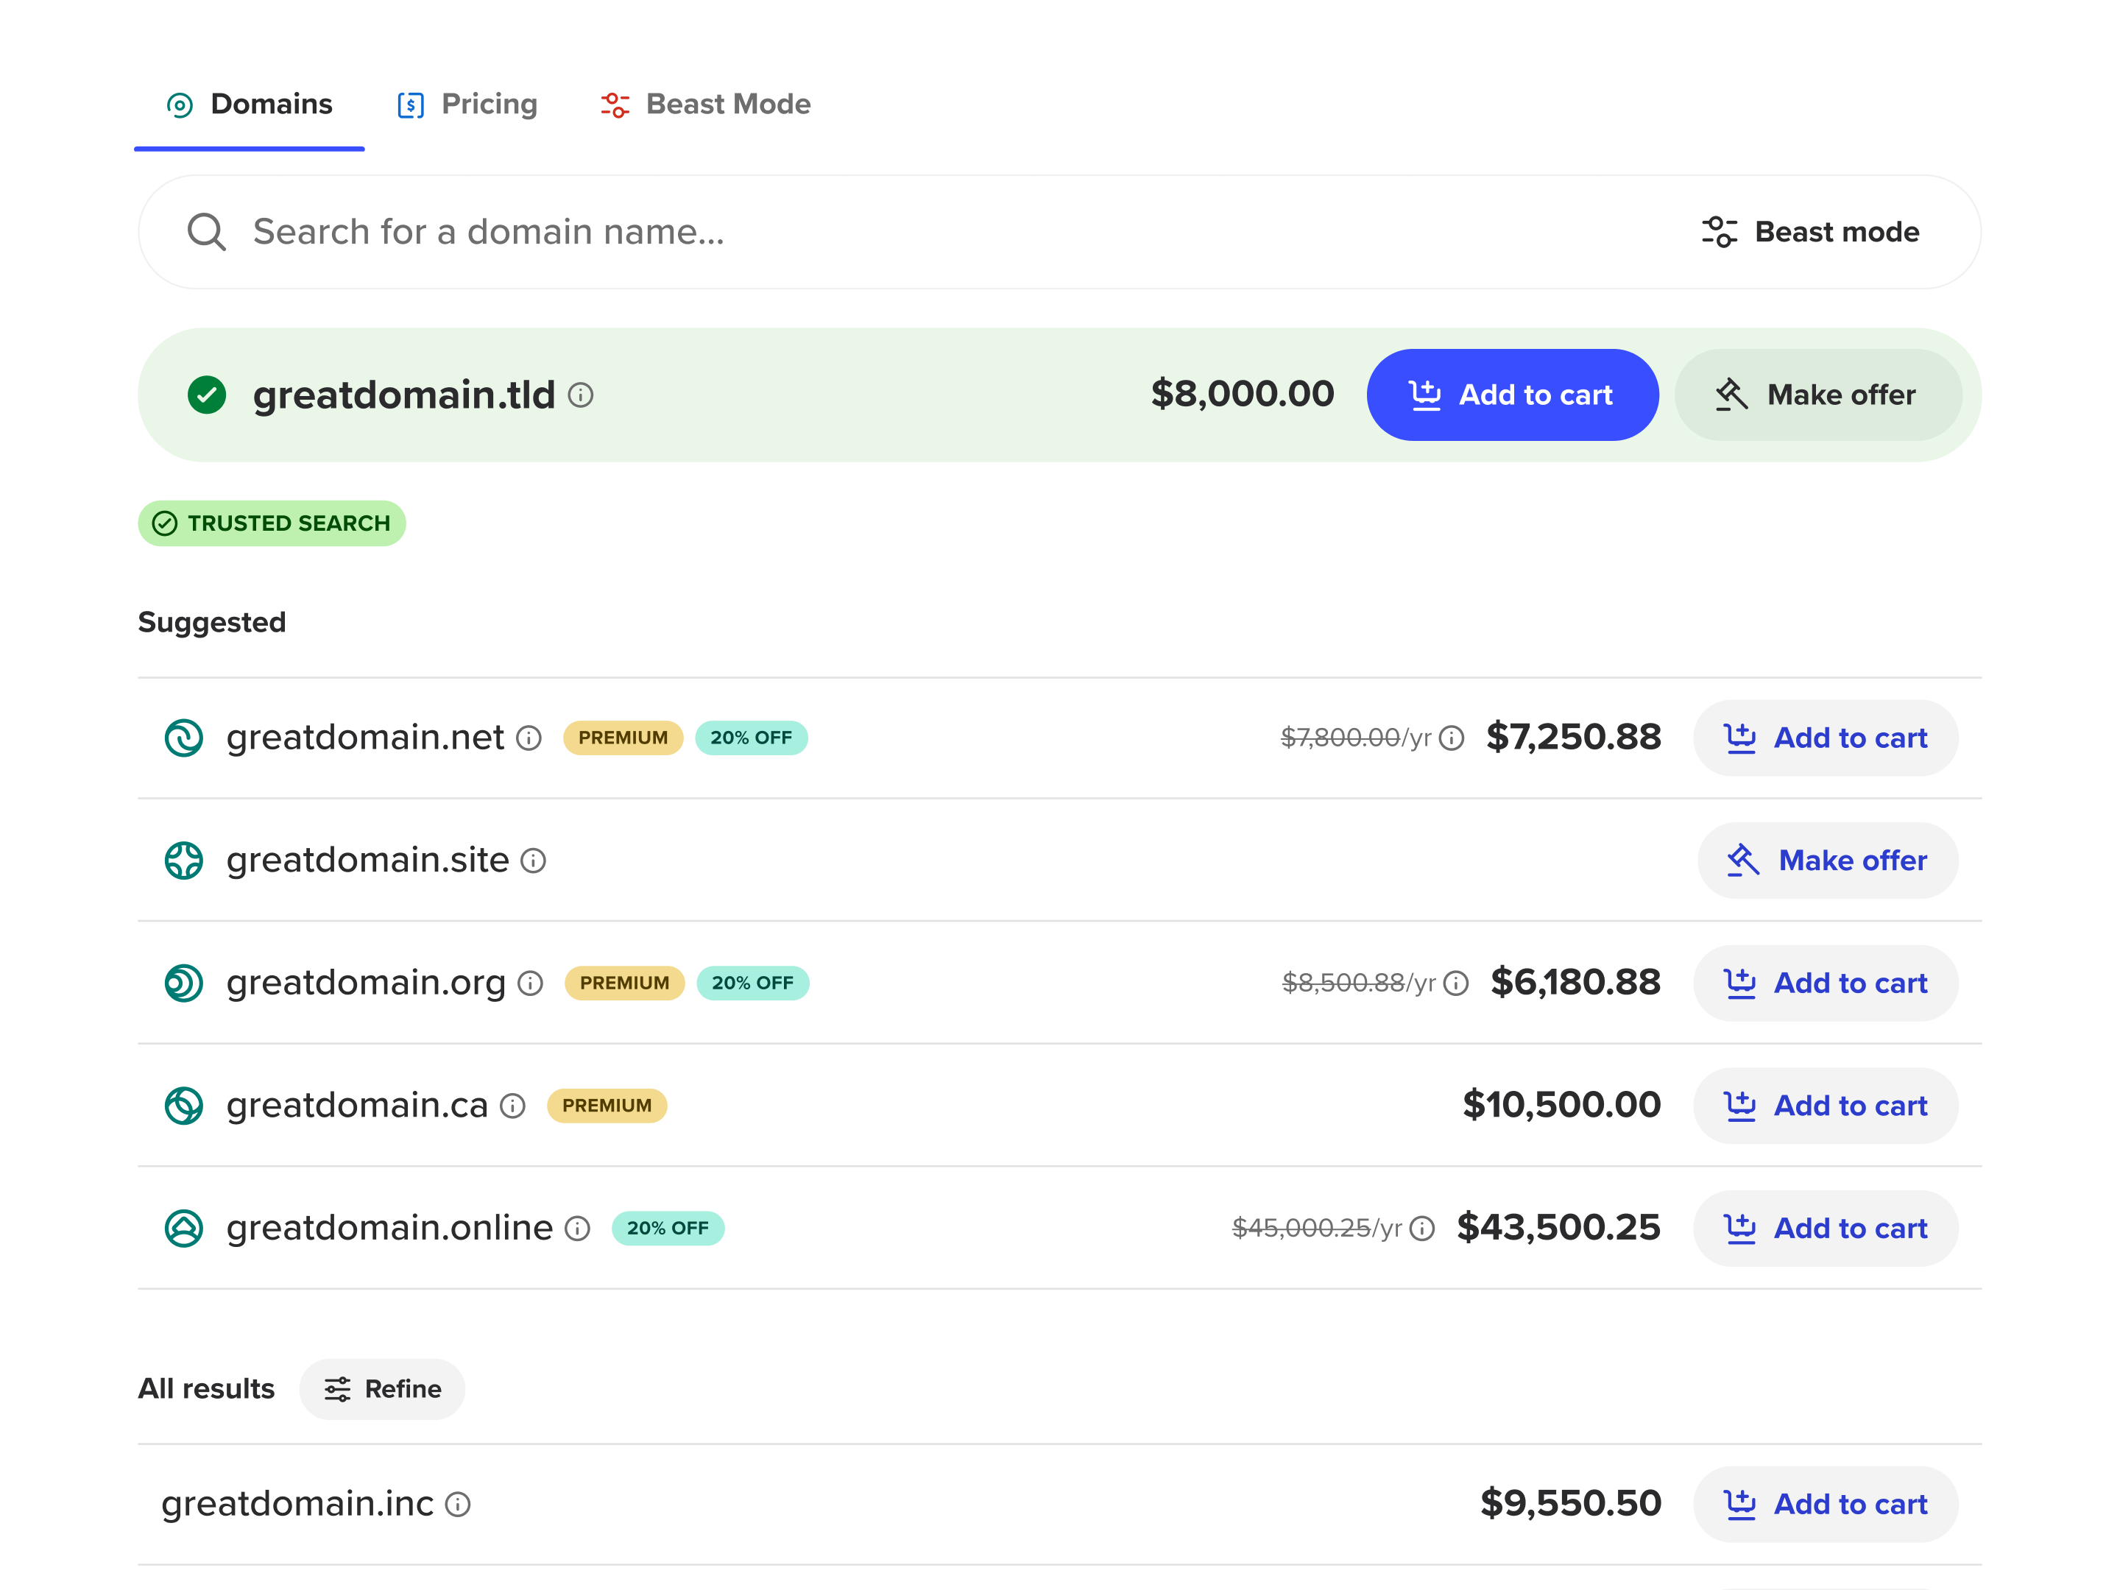Click info icon beside $45,000.25/yr price
The image size is (2120, 1590).
tap(1422, 1229)
